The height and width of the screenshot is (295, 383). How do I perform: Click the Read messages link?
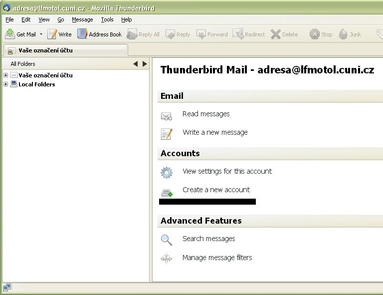tap(206, 114)
